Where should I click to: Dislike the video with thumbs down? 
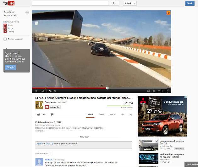tap(52, 114)
